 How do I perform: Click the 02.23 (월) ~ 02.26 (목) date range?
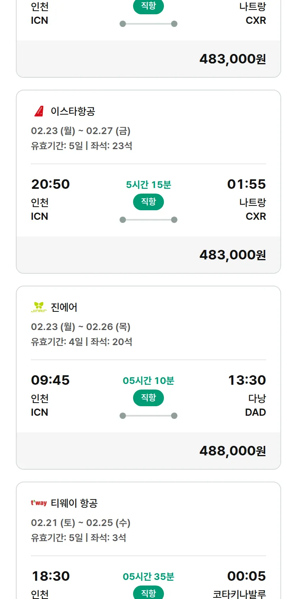coord(81,327)
